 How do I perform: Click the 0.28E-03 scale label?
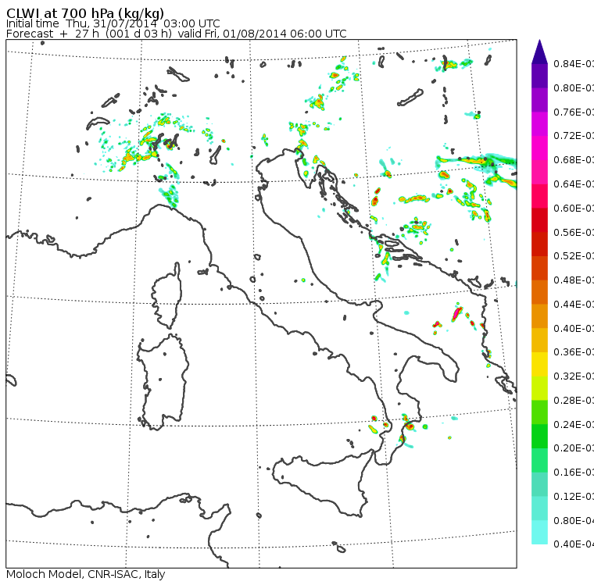(x=574, y=400)
